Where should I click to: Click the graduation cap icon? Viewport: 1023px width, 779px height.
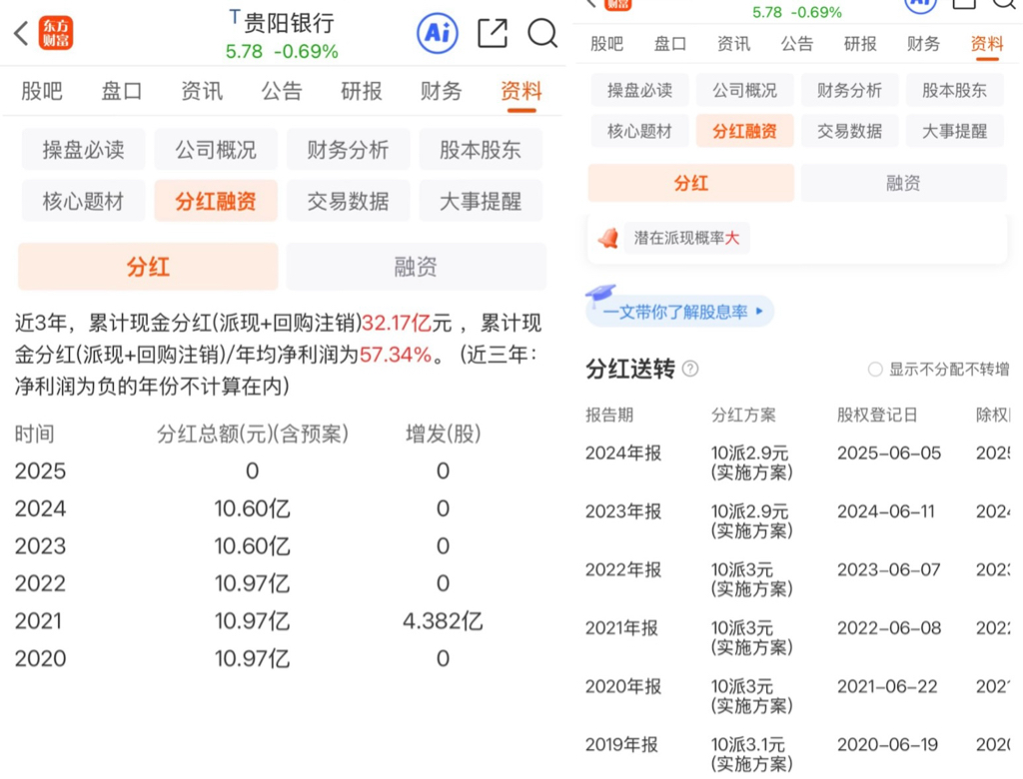(600, 295)
